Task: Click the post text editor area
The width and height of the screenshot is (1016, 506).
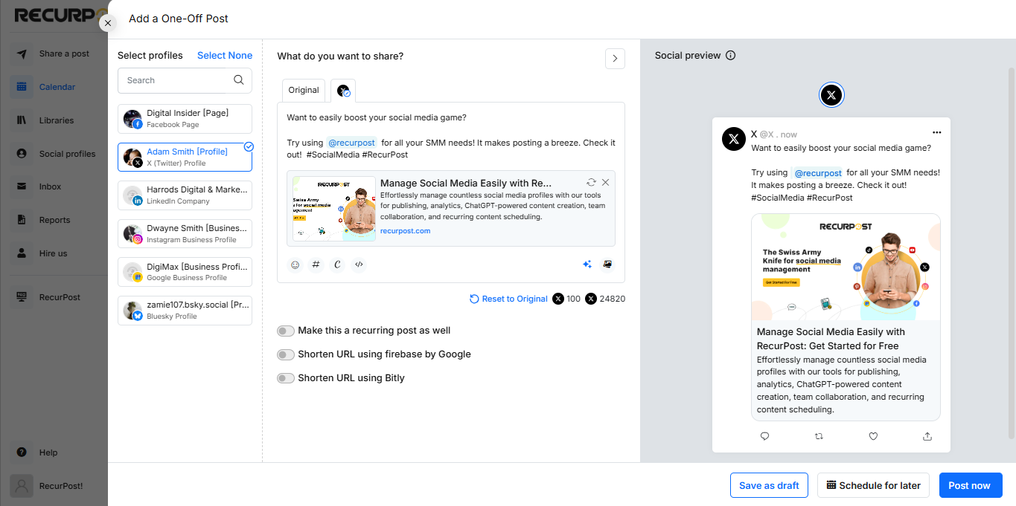Action: click(451, 136)
